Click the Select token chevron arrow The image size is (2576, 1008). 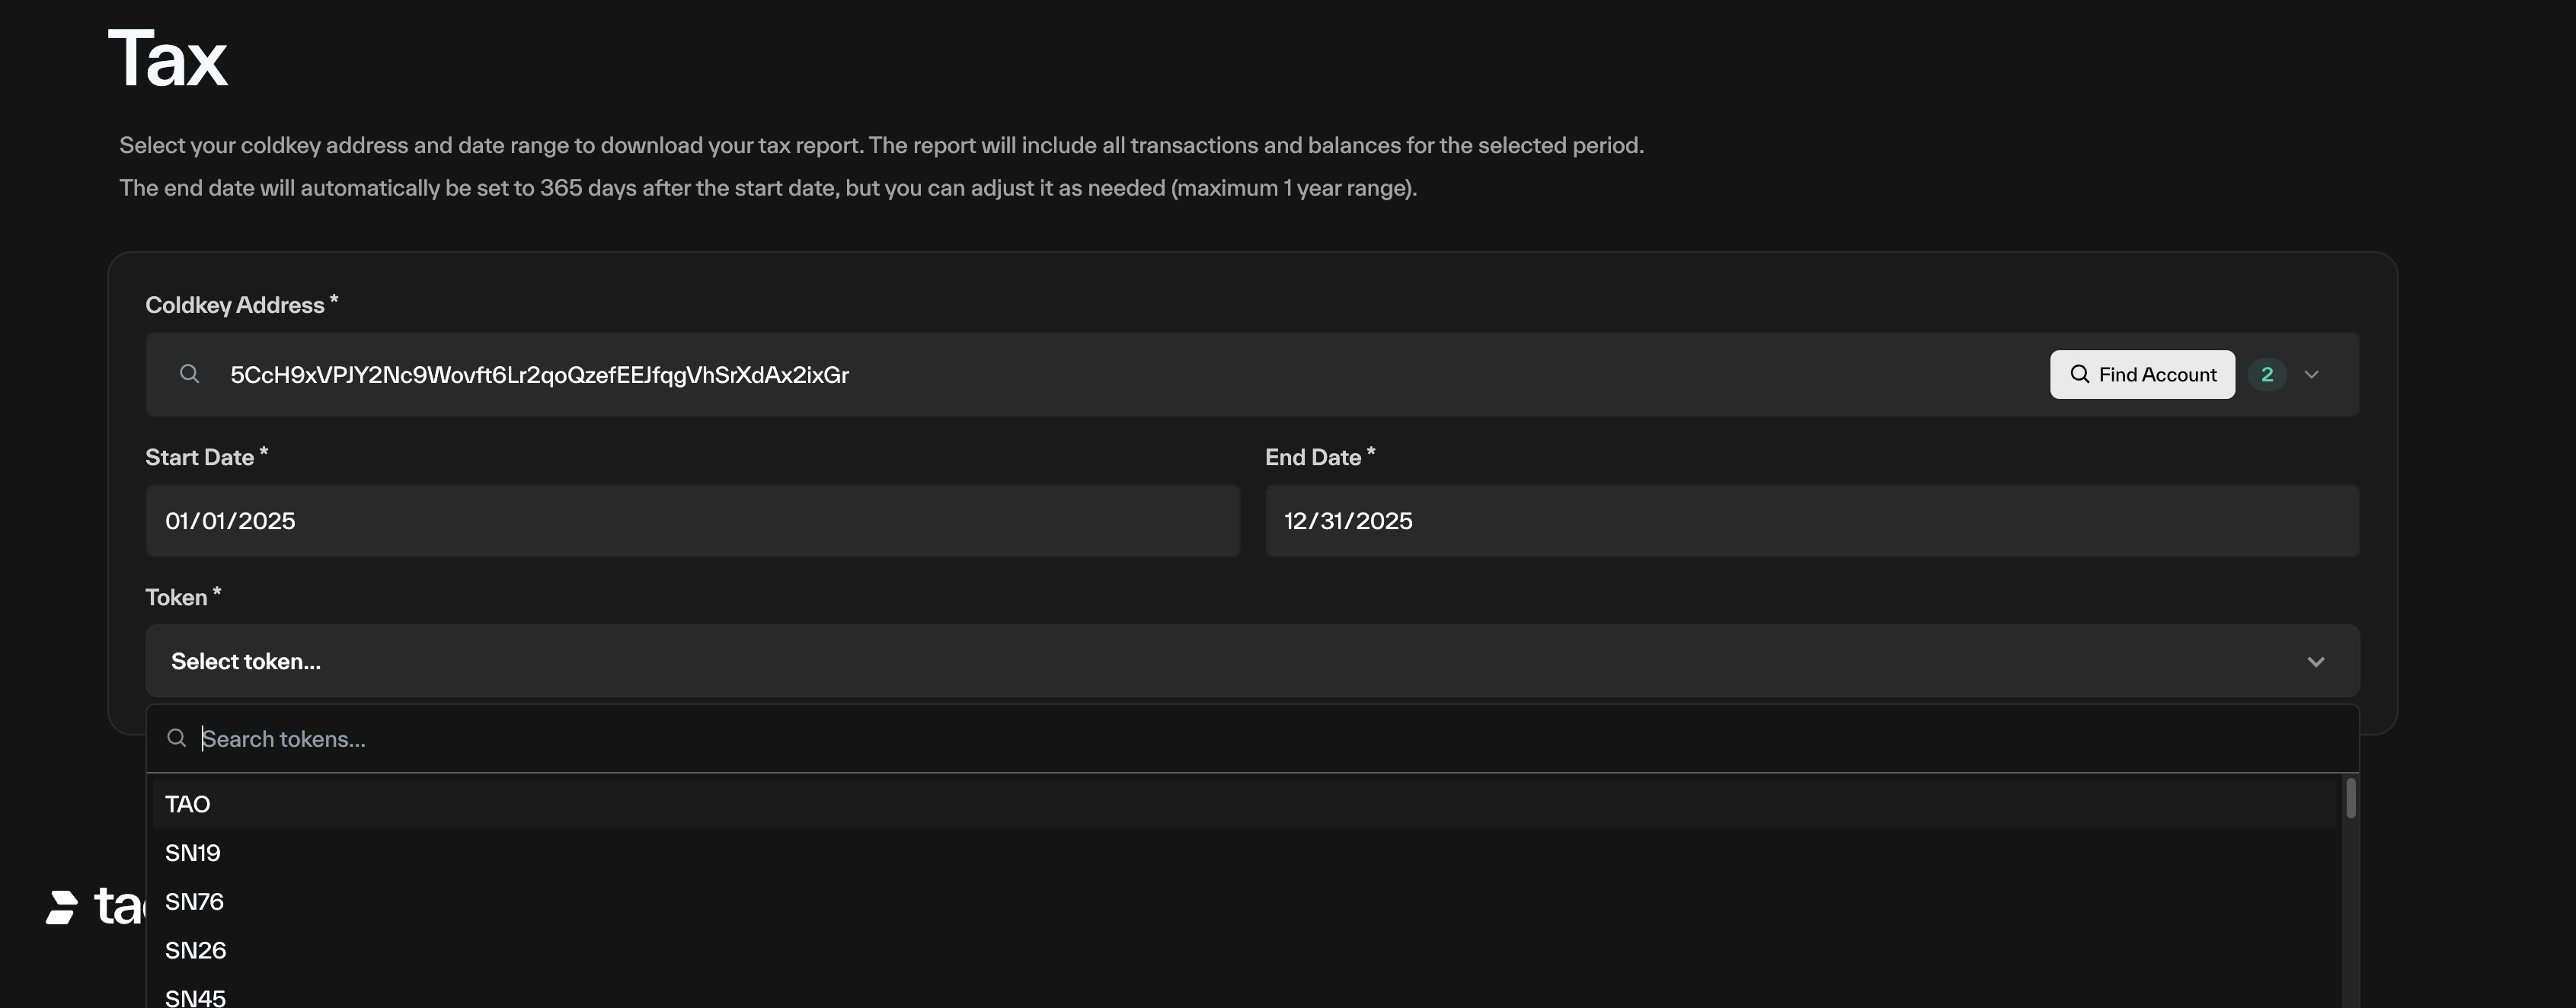tap(2315, 662)
